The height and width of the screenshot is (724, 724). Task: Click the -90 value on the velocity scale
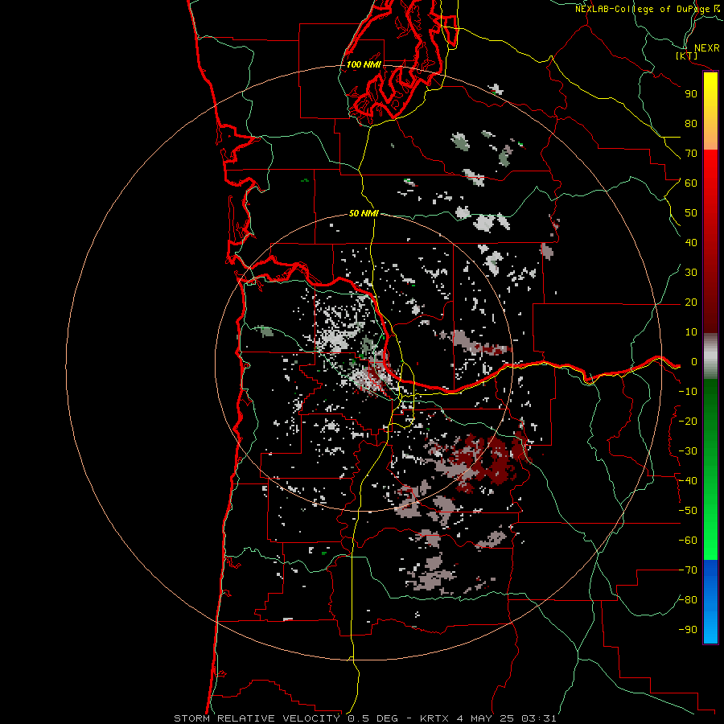pos(688,630)
